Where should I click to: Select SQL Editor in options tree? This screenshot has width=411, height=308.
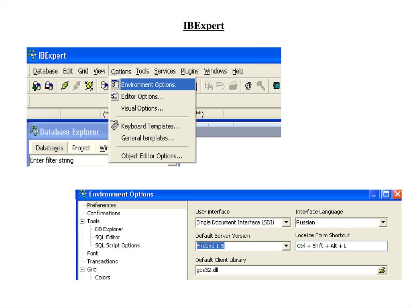click(107, 237)
